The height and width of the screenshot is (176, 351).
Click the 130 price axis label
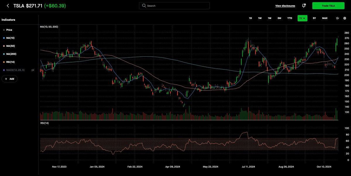coord(347,112)
